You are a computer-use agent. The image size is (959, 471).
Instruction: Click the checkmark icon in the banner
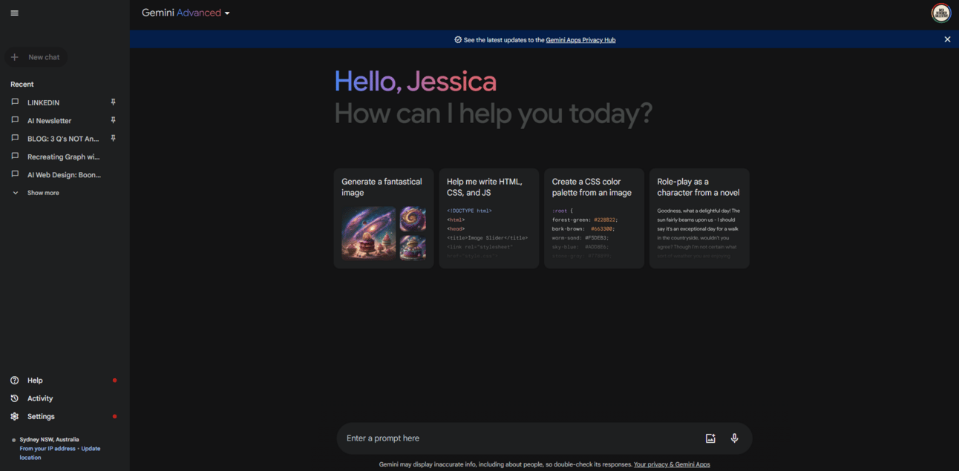[458, 40]
